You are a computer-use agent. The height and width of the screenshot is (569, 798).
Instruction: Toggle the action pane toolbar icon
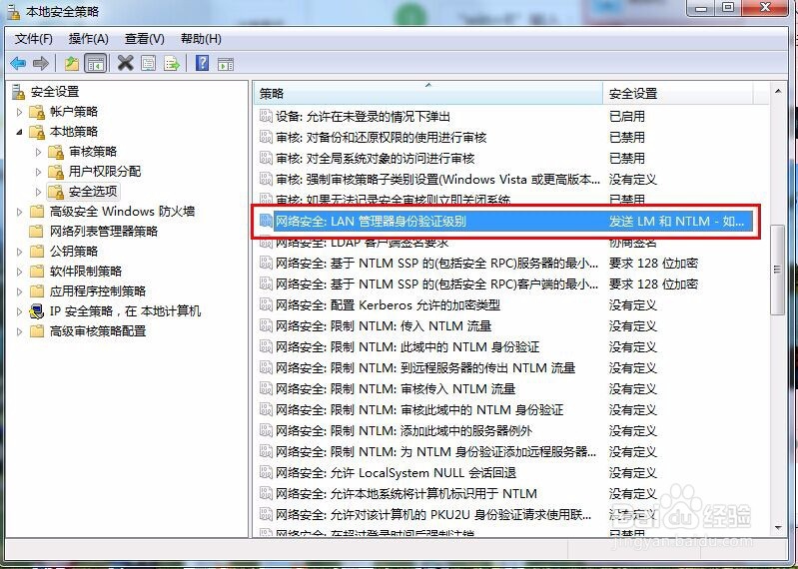(226, 64)
